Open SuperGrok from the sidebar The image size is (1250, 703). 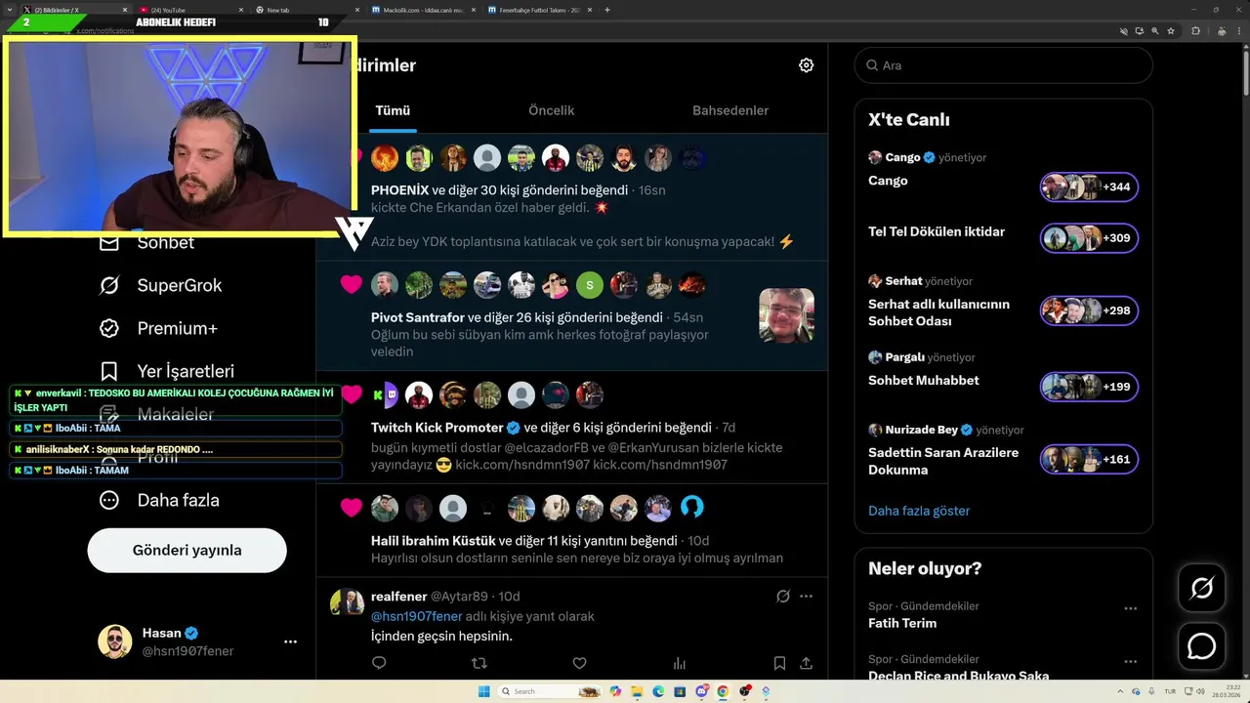point(161,285)
